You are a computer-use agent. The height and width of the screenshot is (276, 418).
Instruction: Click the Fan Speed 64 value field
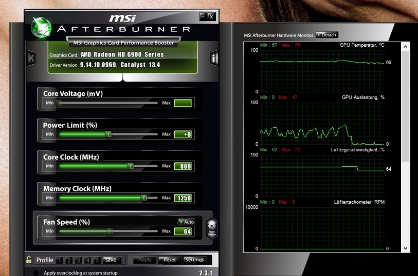(x=183, y=231)
